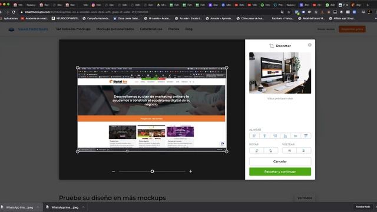This screenshot has width=377, height=212.
Task: Open Escritorio ‹ Francy bookmark
Action: pyautogui.click(x=283, y=18)
